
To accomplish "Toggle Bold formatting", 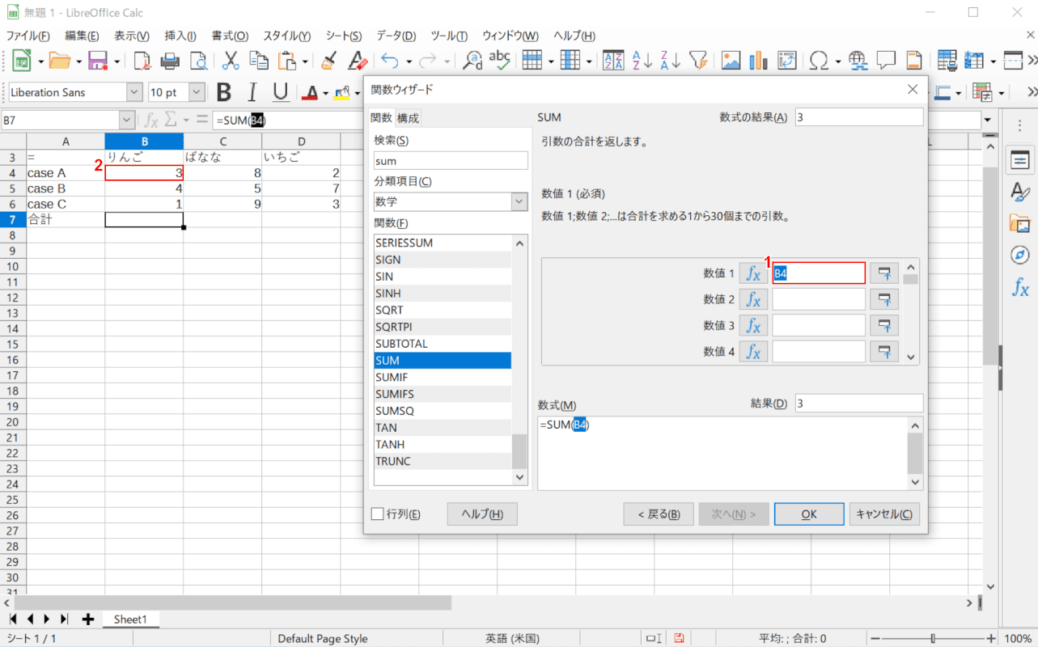I will pos(224,92).
